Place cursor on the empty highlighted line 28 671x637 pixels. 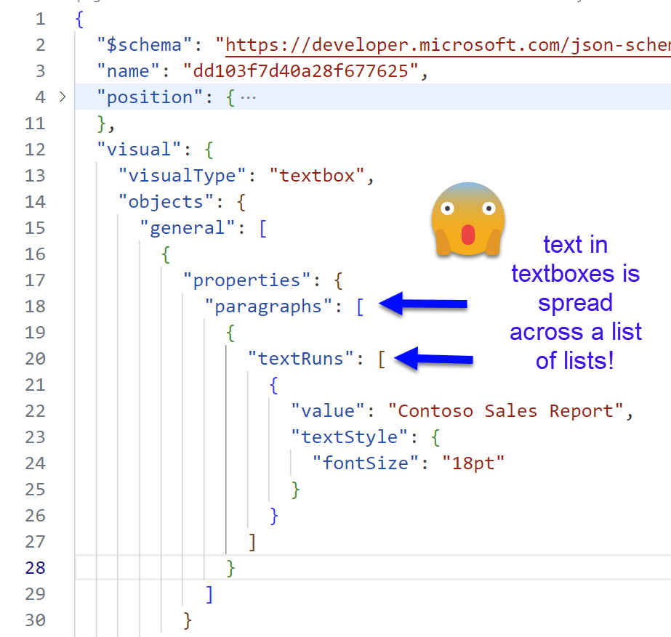(x=436, y=568)
